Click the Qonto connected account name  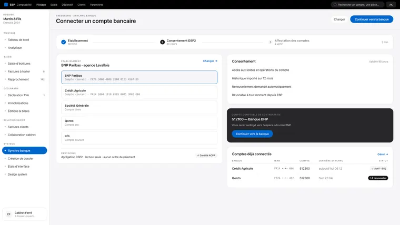point(236,178)
